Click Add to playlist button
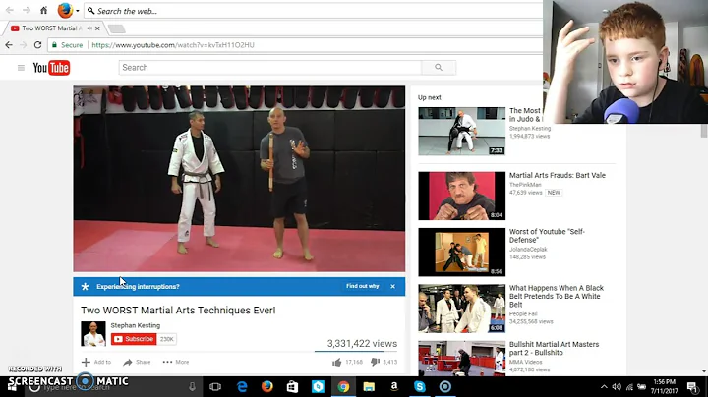Viewport: 708px width, 397px height. point(96,362)
